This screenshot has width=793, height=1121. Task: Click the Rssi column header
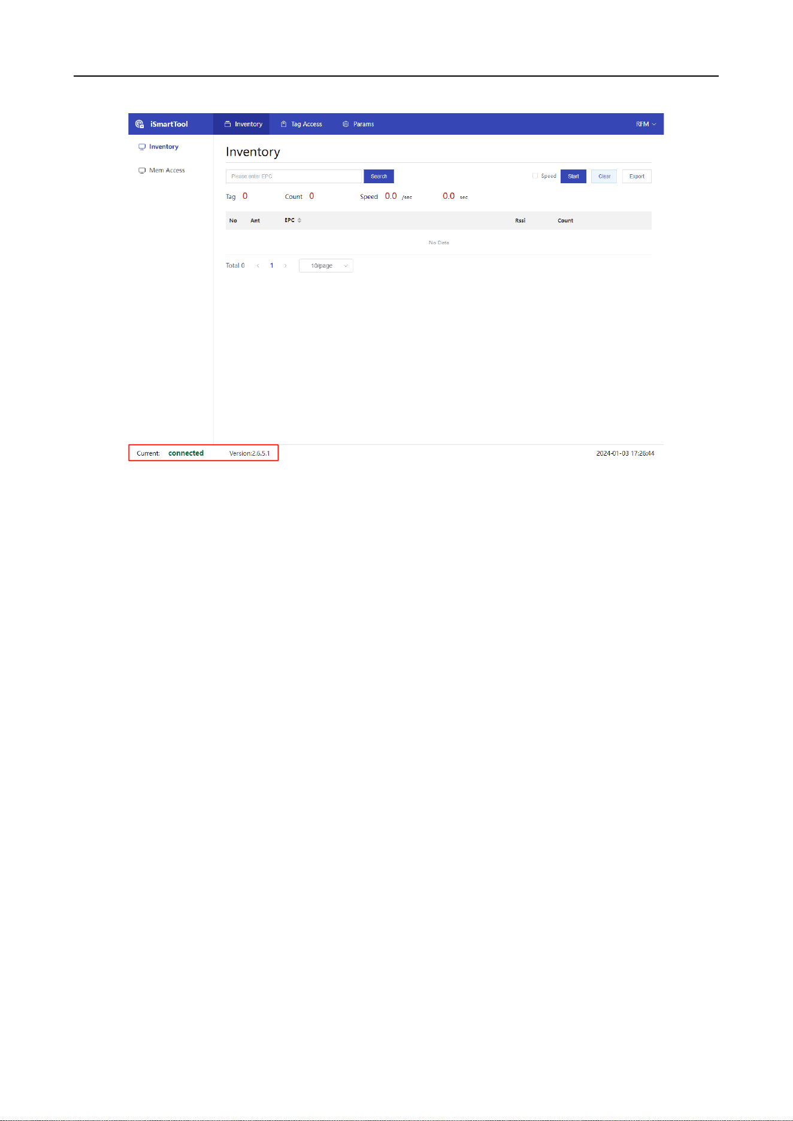(x=520, y=220)
